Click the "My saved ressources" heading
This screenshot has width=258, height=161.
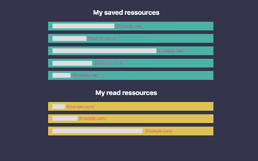click(x=126, y=12)
